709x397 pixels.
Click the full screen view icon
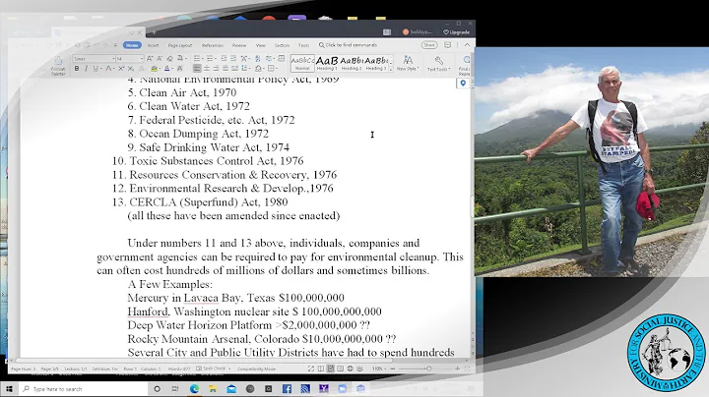pos(310,369)
